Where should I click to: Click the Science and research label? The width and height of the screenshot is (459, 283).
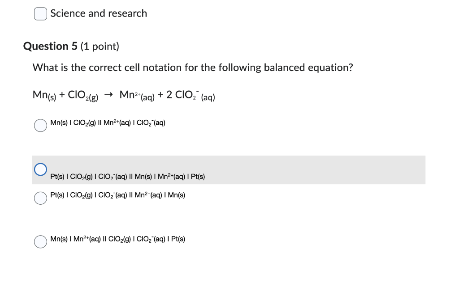click(99, 13)
